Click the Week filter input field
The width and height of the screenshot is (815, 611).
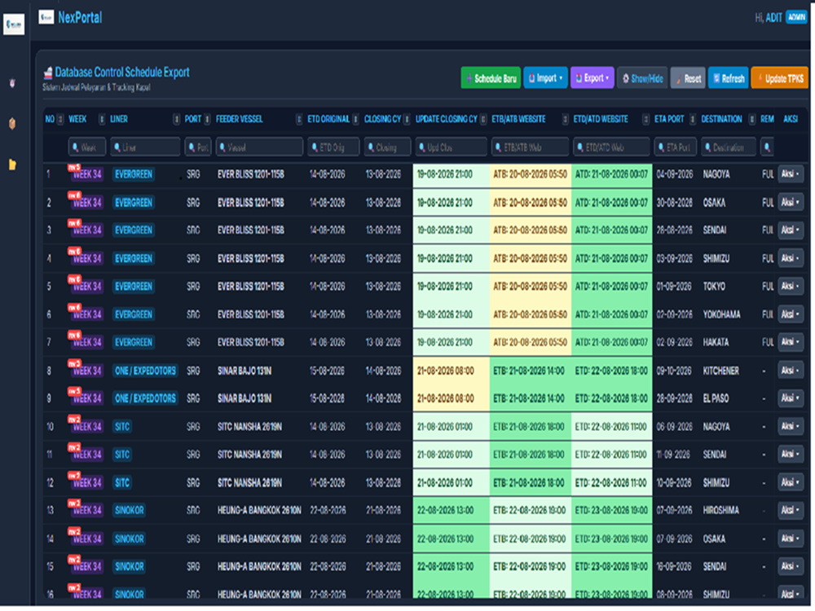click(x=87, y=147)
